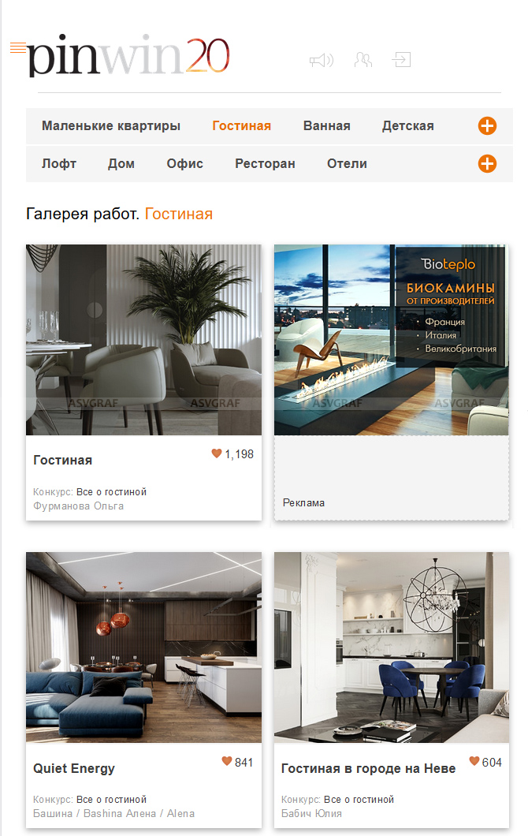
Task: Open author link Бабич Юлия
Action: [x=312, y=814]
